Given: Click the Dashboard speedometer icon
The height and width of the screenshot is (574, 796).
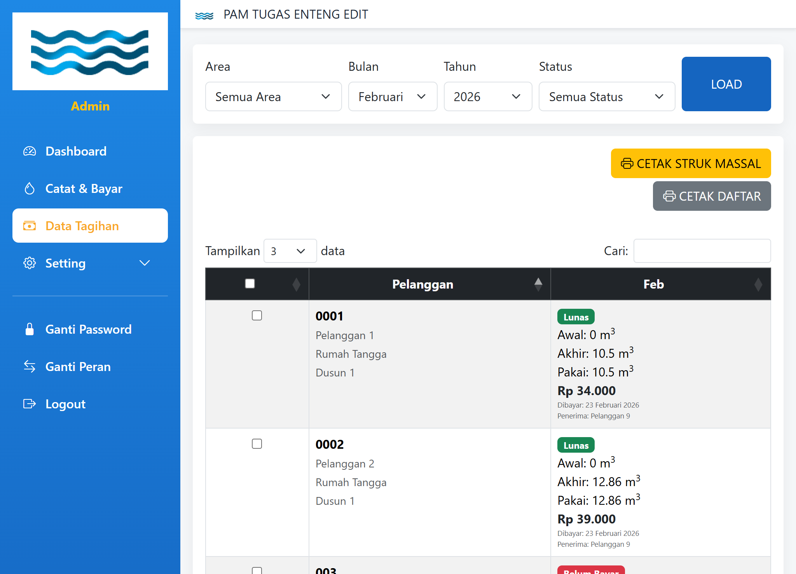Looking at the screenshot, I should click(x=30, y=151).
